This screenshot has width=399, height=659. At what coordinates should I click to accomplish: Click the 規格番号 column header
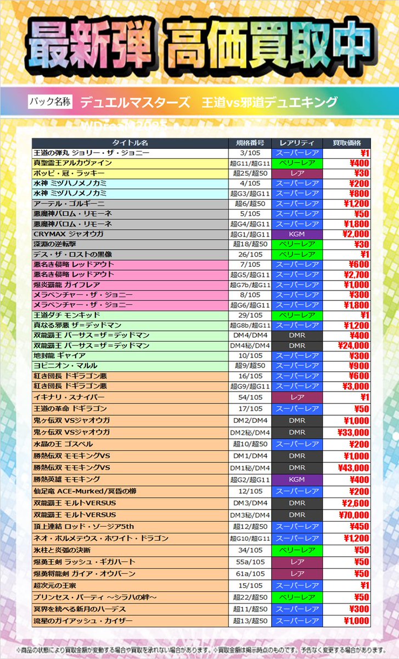[x=250, y=142]
